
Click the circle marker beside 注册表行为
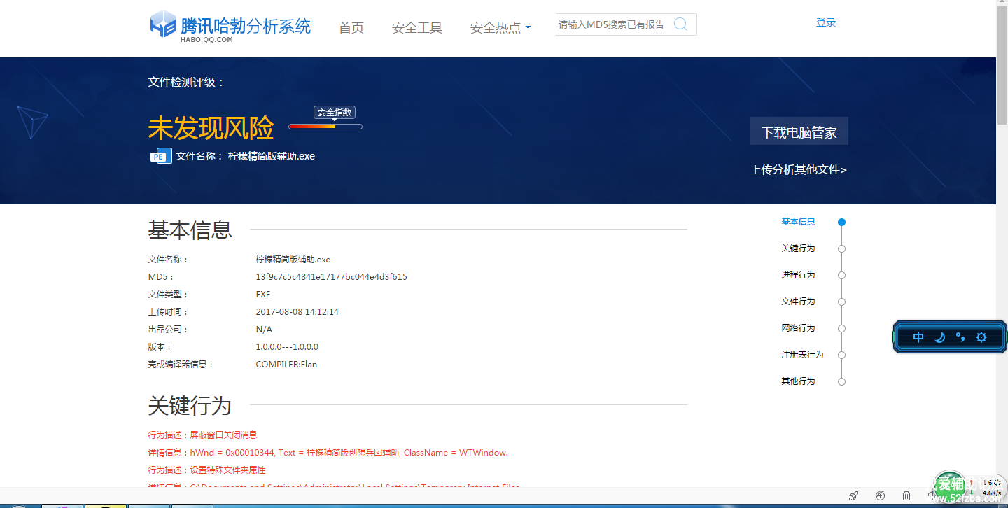842,355
